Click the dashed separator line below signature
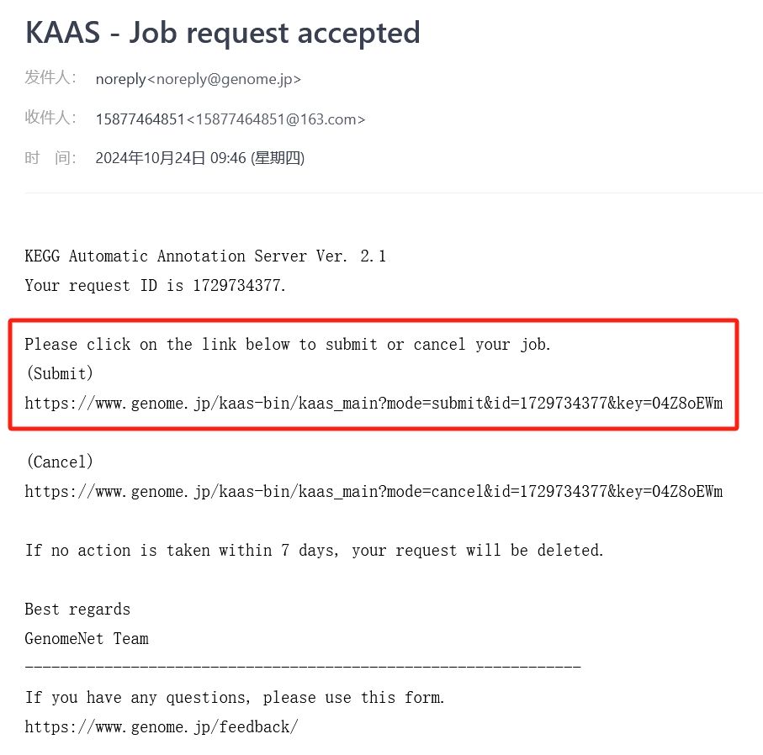Image resolution: width=763 pixels, height=755 pixels. click(303, 667)
